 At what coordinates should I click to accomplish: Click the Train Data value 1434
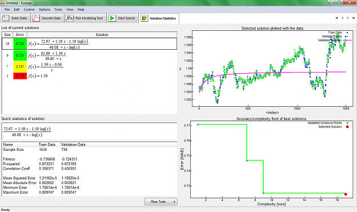[43, 150]
